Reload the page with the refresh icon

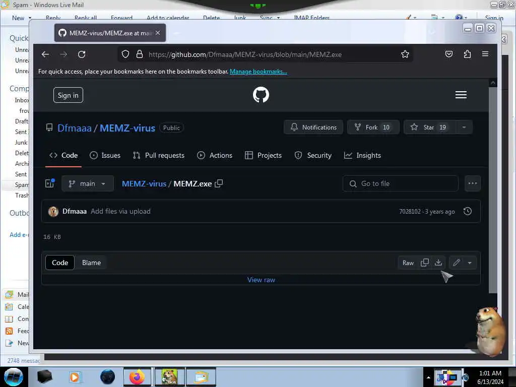(82, 54)
